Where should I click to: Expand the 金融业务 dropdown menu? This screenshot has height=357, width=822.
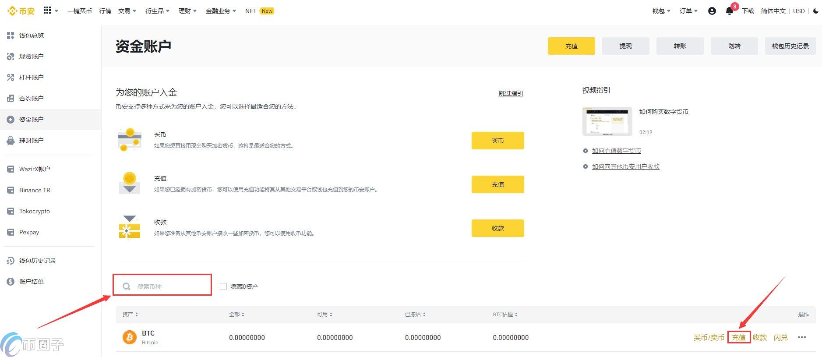(221, 11)
